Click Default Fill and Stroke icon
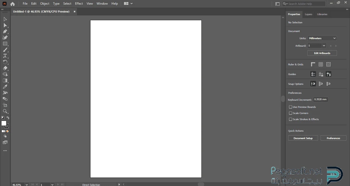 pyautogui.click(x=3, y=118)
